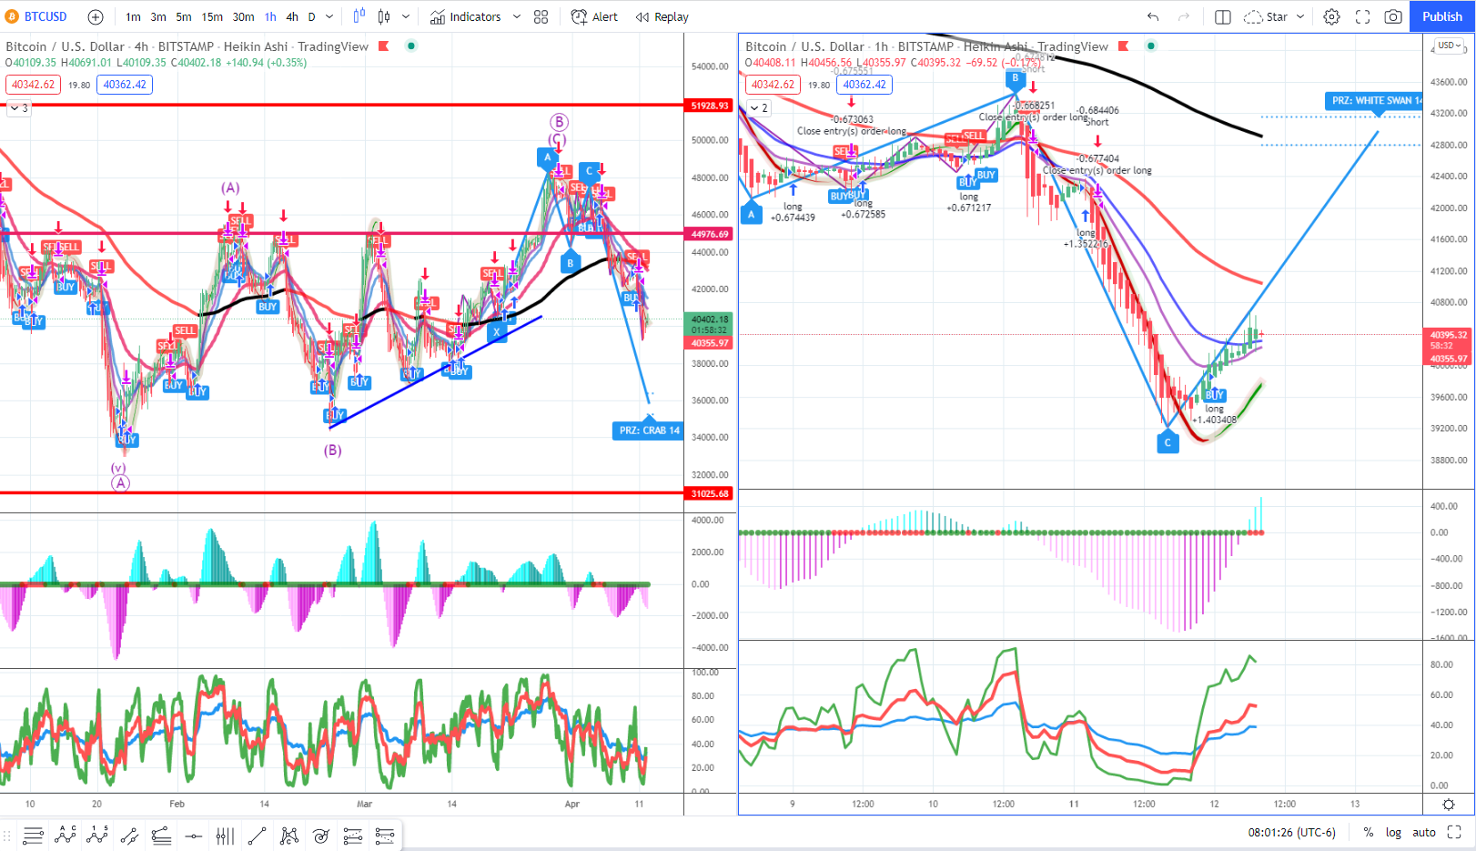Open the BTCUSD symbol search

(x=37, y=16)
